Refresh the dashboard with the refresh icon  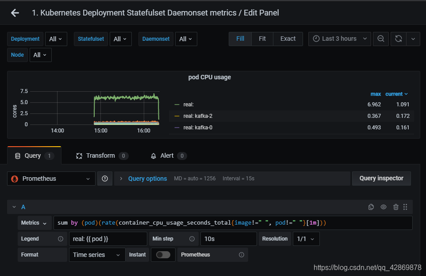coord(398,39)
